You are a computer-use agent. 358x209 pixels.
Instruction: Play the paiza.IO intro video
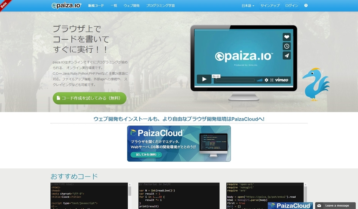pos(204,79)
